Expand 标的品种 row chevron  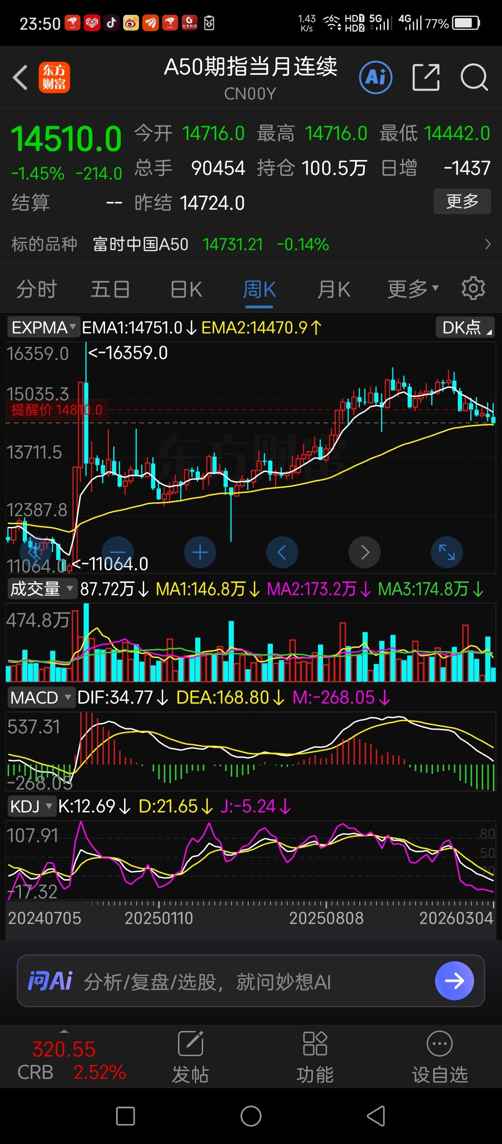coord(488,244)
